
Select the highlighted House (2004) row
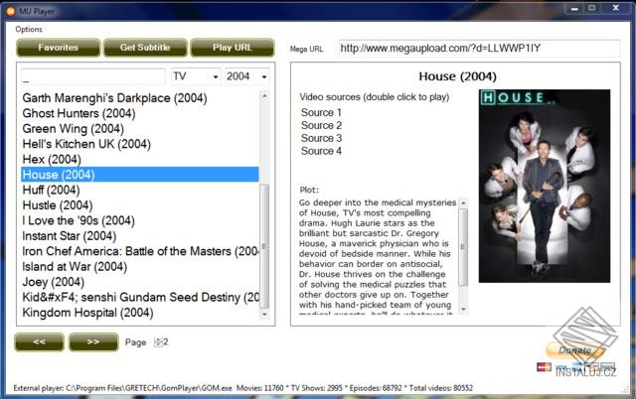[140, 175]
